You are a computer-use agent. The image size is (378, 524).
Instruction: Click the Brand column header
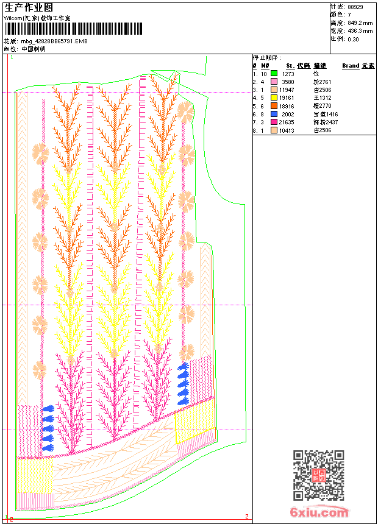tap(351, 66)
